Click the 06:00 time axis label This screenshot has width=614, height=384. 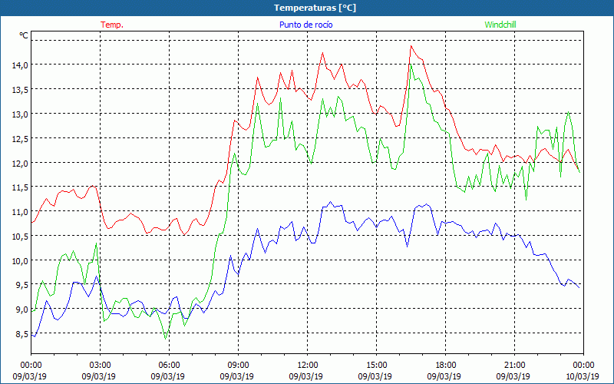pos(169,366)
